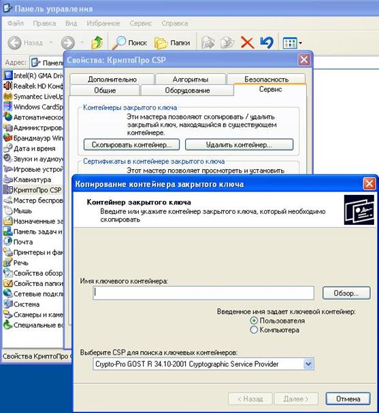This screenshot has width=379, height=413.
Task: Click the Move To folder toolbar icon
Action: pos(208,43)
